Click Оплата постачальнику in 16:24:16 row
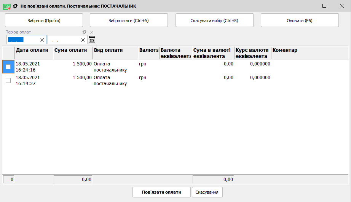 tap(110, 67)
